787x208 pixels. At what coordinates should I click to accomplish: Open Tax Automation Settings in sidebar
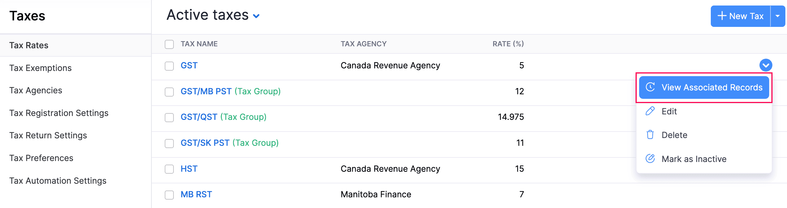tap(58, 181)
